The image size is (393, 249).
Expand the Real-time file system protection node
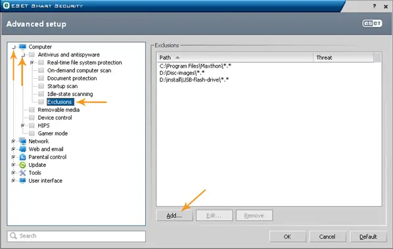(32, 62)
